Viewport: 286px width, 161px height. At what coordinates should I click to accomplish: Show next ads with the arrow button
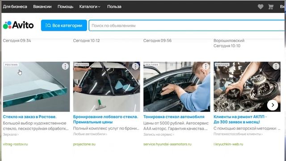click(273, 105)
